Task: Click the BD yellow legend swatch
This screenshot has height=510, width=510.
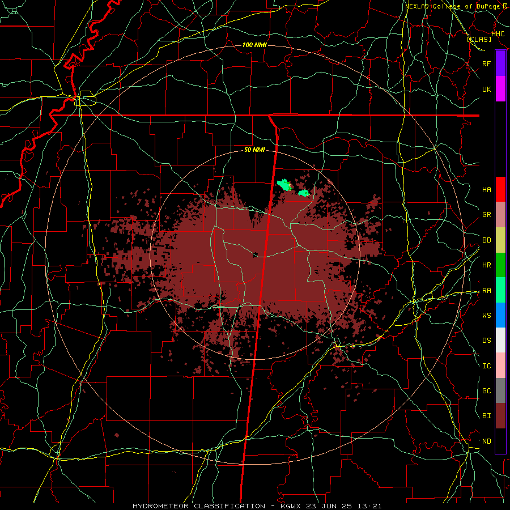Action: click(x=500, y=240)
